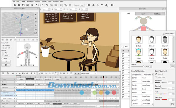Click reset view icon in 3D Motion preview
The width and height of the screenshot is (176, 108).
tap(36, 33)
